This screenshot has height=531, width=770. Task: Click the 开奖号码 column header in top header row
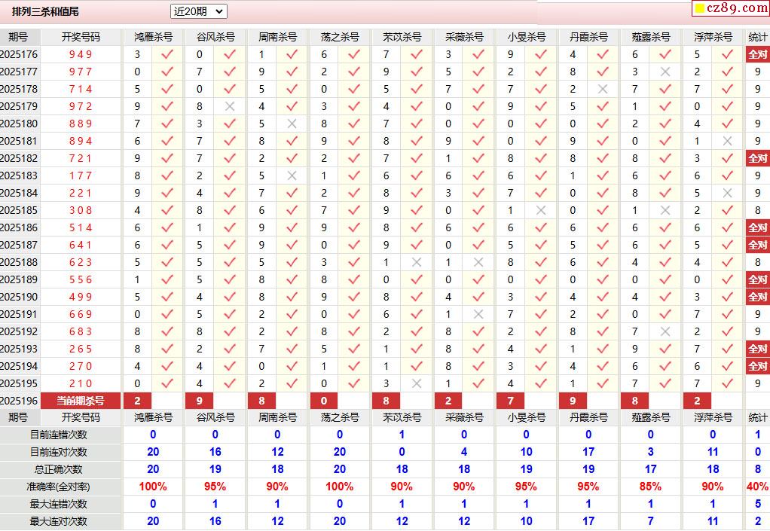(81, 38)
